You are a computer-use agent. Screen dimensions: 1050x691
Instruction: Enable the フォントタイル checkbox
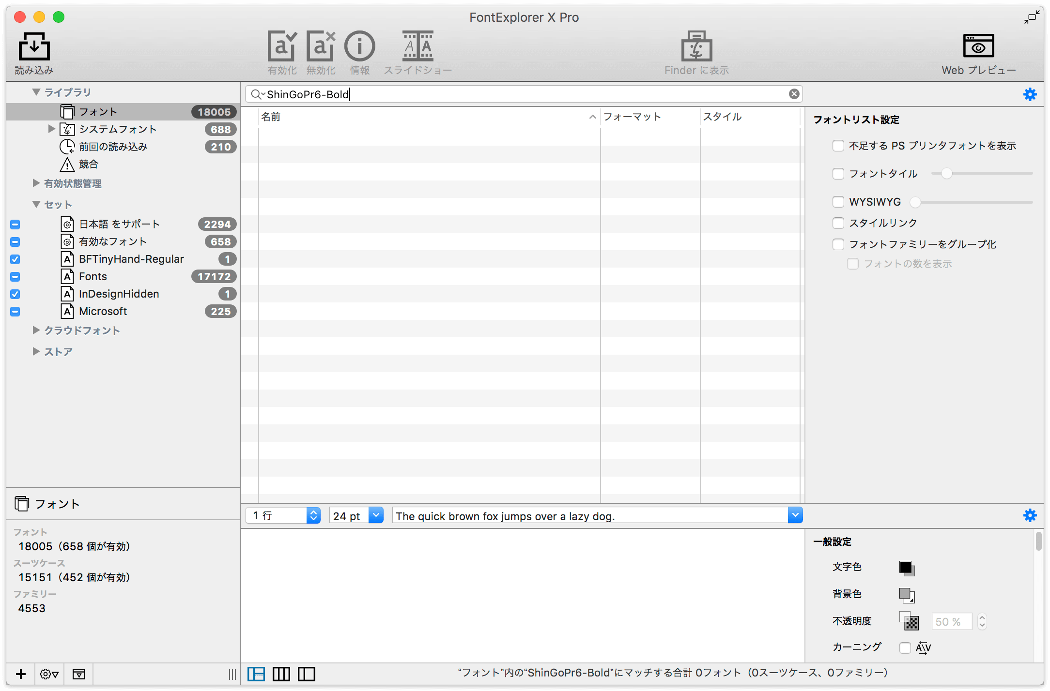tap(838, 174)
